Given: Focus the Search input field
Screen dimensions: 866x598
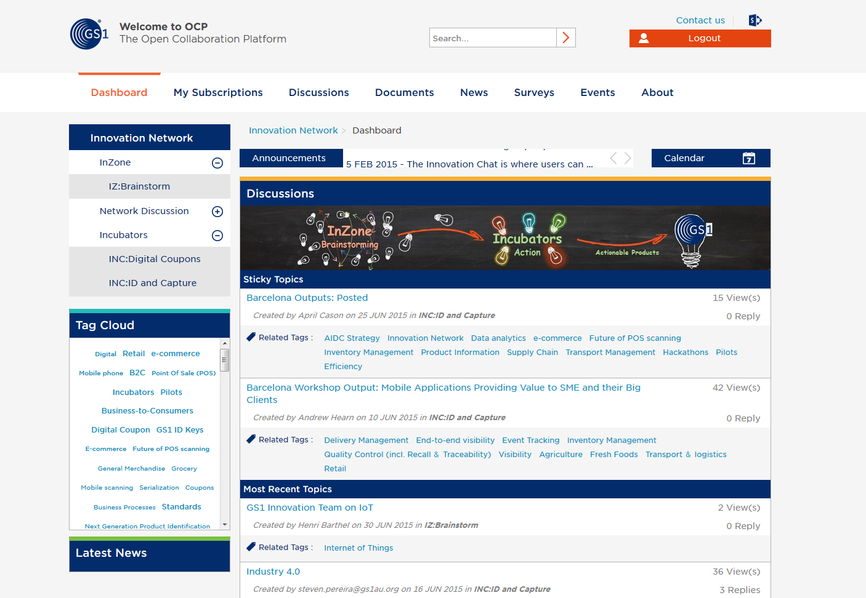Looking at the screenshot, I should [493, 38].
